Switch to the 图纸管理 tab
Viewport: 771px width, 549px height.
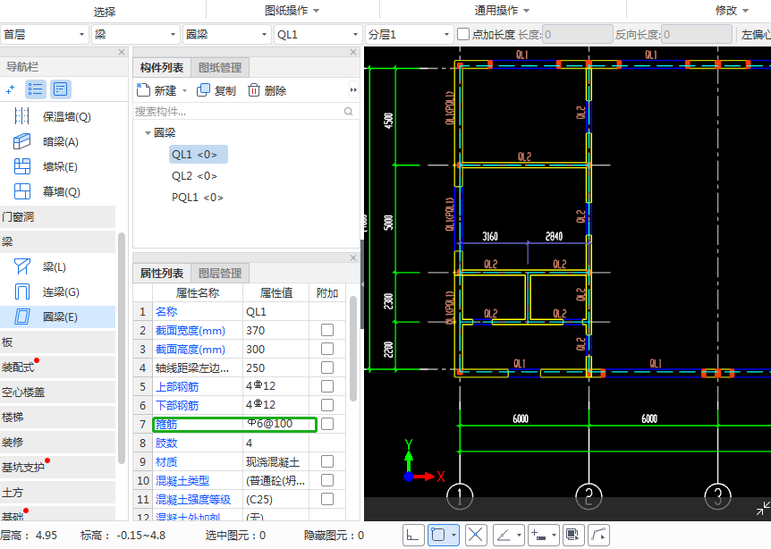[x=220, y=67]
